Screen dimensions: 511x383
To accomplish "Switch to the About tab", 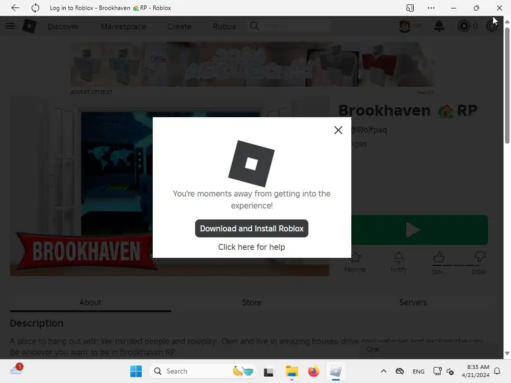I will pyautogui.click(x=90, y=302).
